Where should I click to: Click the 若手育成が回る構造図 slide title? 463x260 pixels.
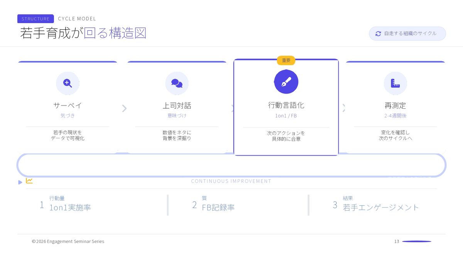[83, 33]
